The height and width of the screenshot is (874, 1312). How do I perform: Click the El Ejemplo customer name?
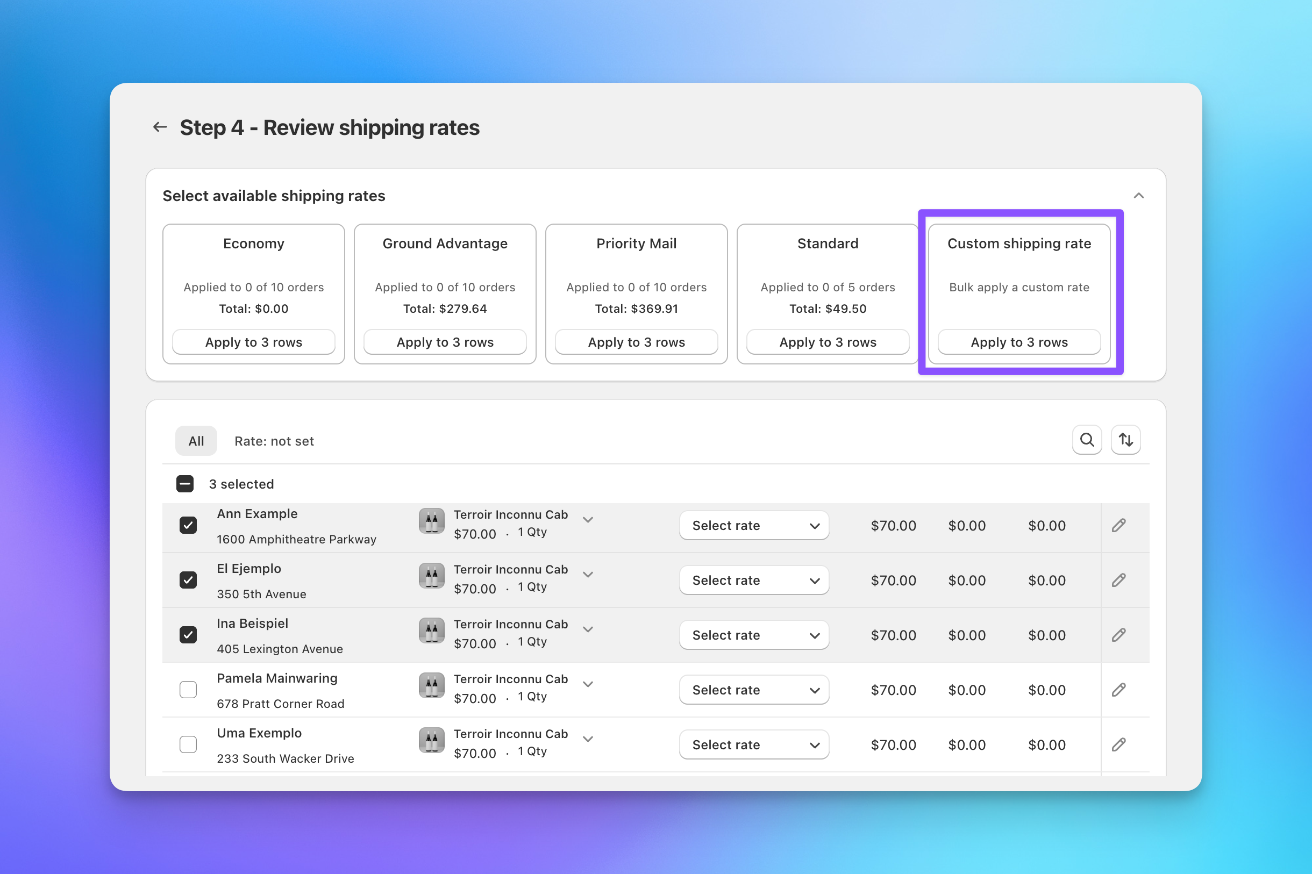[248, 568]
